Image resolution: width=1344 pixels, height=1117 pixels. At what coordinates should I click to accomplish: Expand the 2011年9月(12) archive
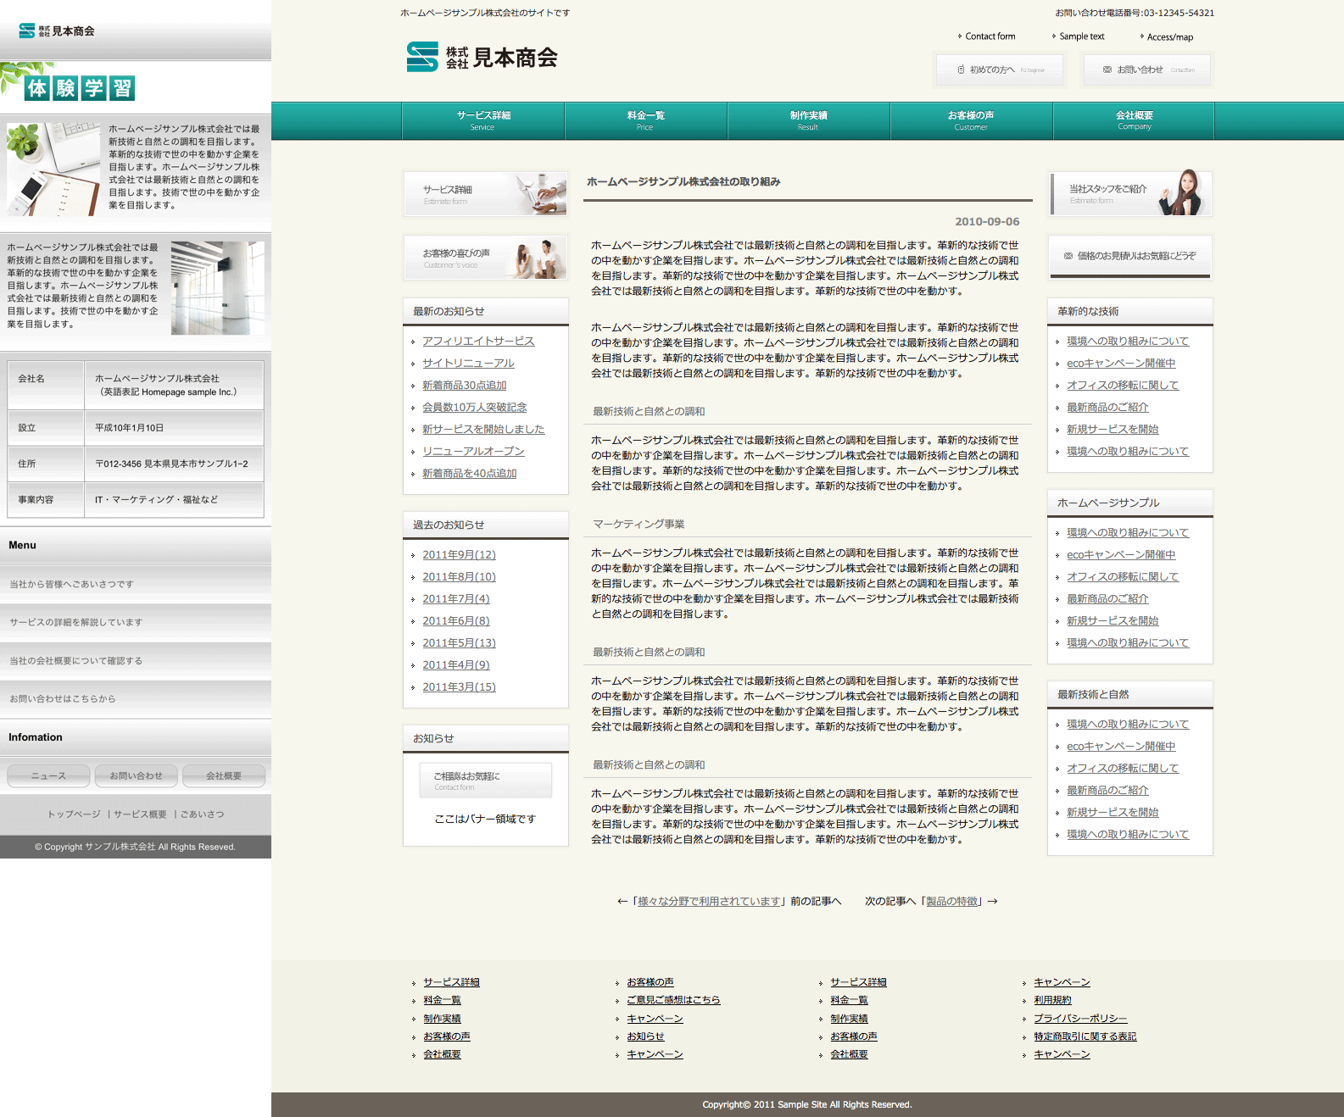click(x=459, y=555)
